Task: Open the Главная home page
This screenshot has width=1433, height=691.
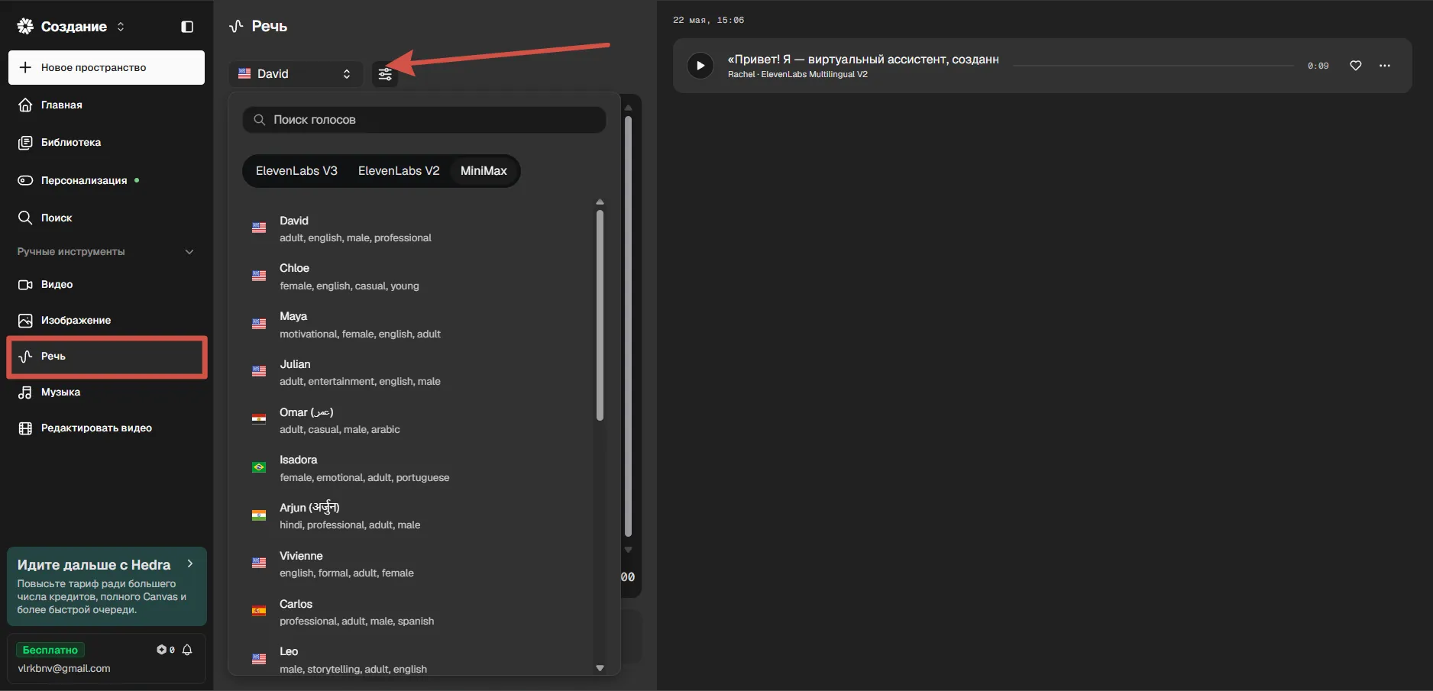Action: (106, 105)
